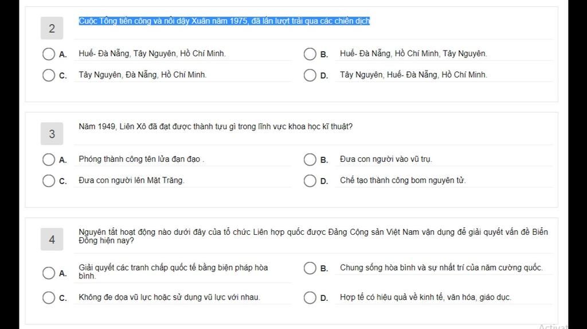Click answer text 'Huế- Đà Nẵng, Tây Nguyên, Hồ Chí Minh'
This screenshot has height=329, width=587.
(x=152, y=53)
